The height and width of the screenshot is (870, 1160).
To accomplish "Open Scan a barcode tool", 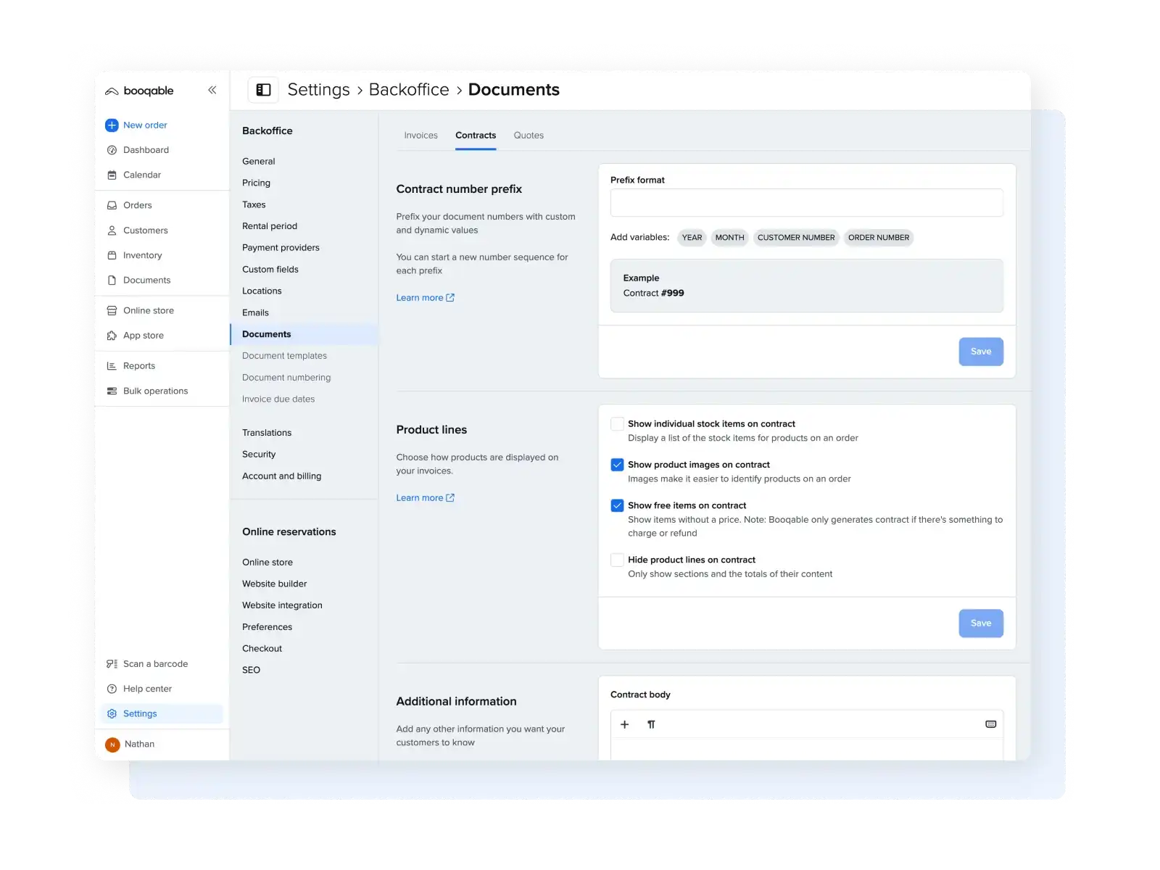I will coord(154,664).
